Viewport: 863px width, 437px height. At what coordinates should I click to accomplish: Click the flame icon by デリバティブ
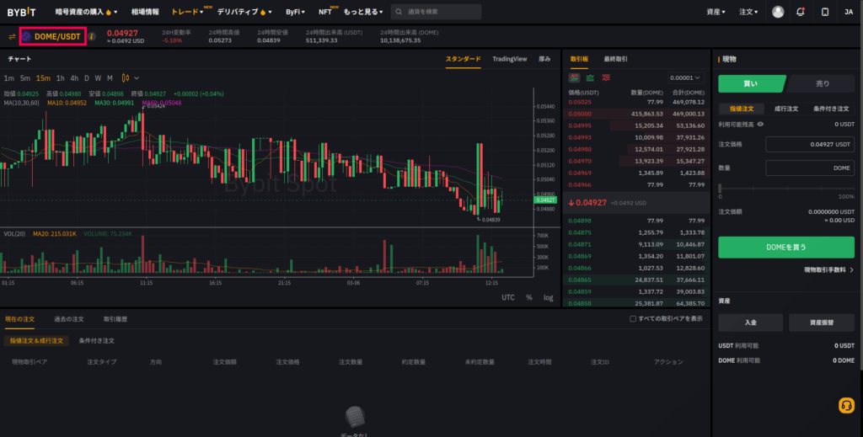pyautogui.click(x=263, y=12)
